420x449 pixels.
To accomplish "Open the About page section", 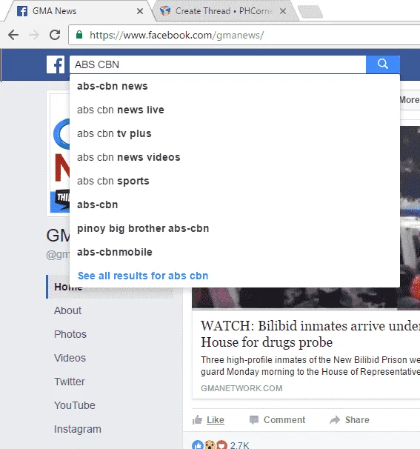I will point(67,310).
